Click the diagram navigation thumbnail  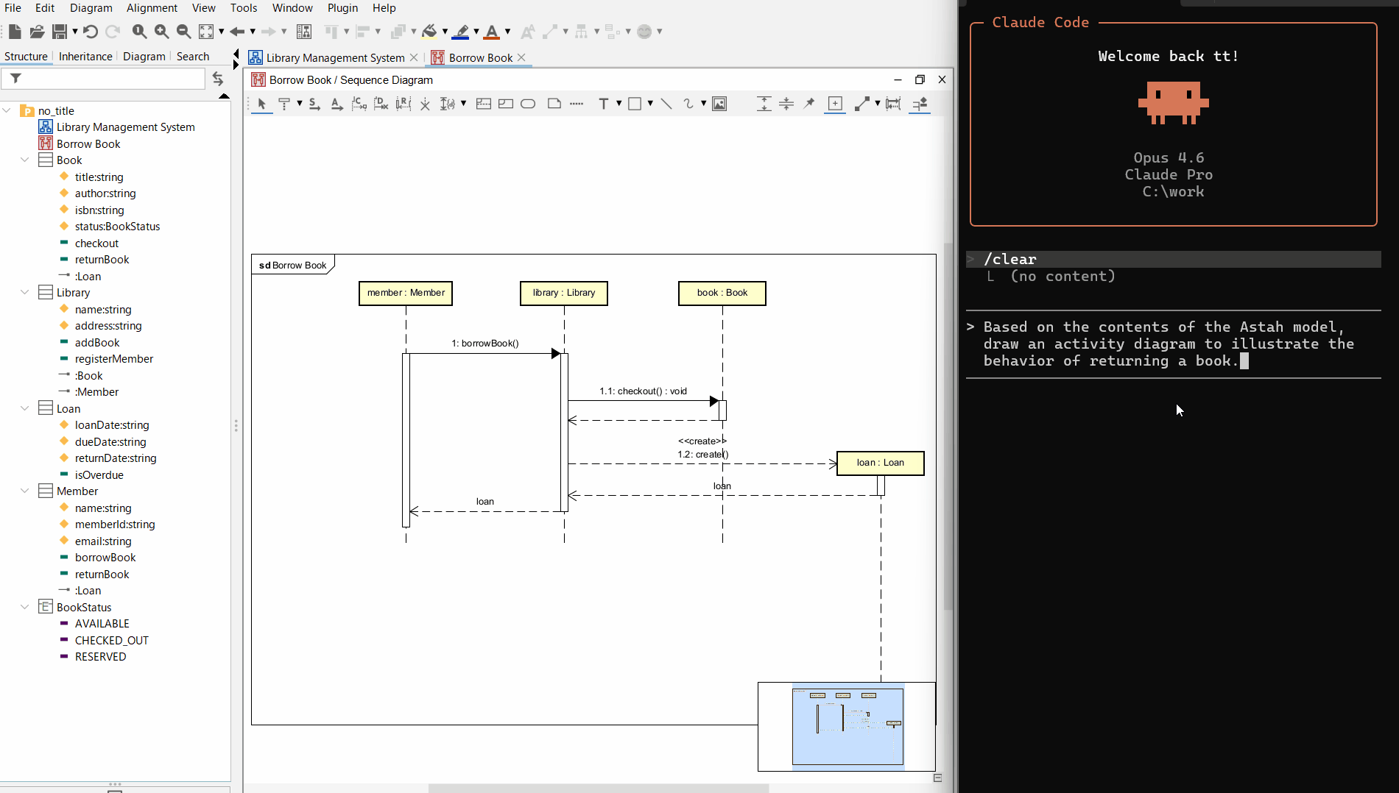point(847,726)
